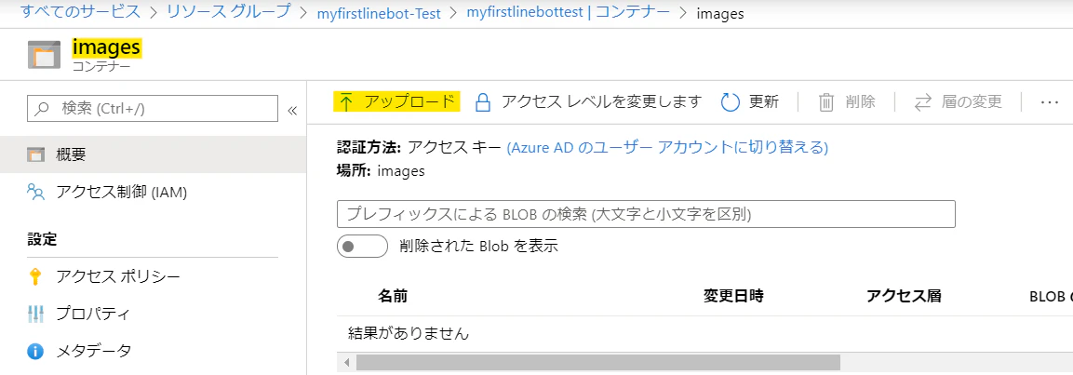Click the images container folder icon
This screenshot has width=1073, height=375.
44,55
